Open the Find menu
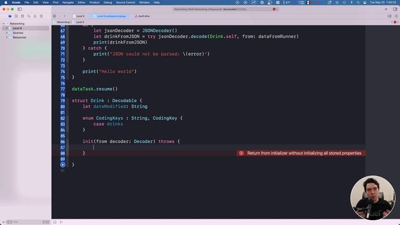 click(x=56, y=2)
